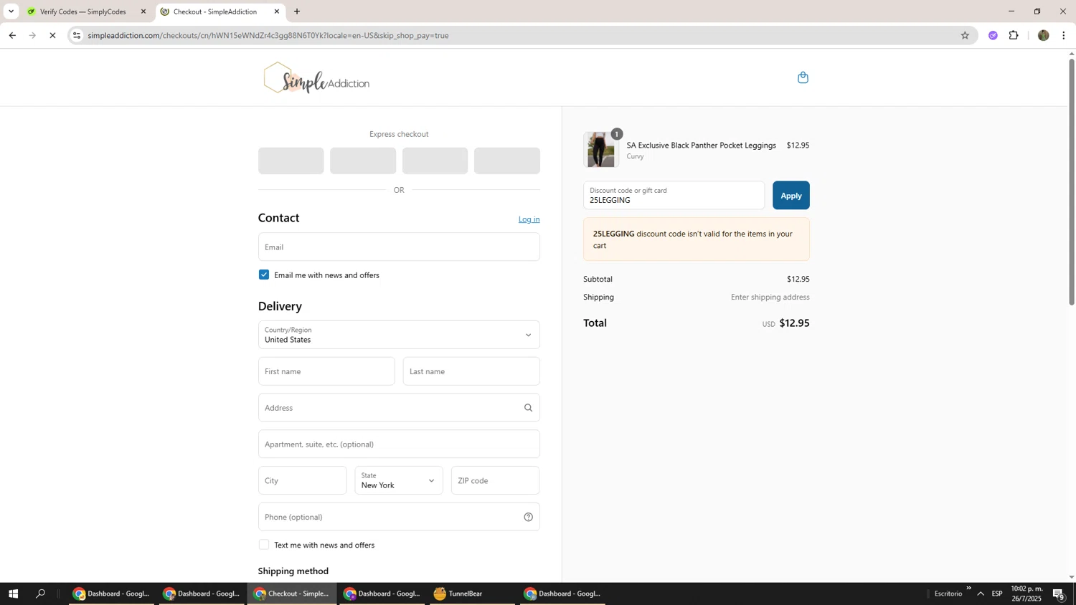Screen dimensions: 1076x605
Task: Click the Simple Addiction logo
Action: coord(316,78)
